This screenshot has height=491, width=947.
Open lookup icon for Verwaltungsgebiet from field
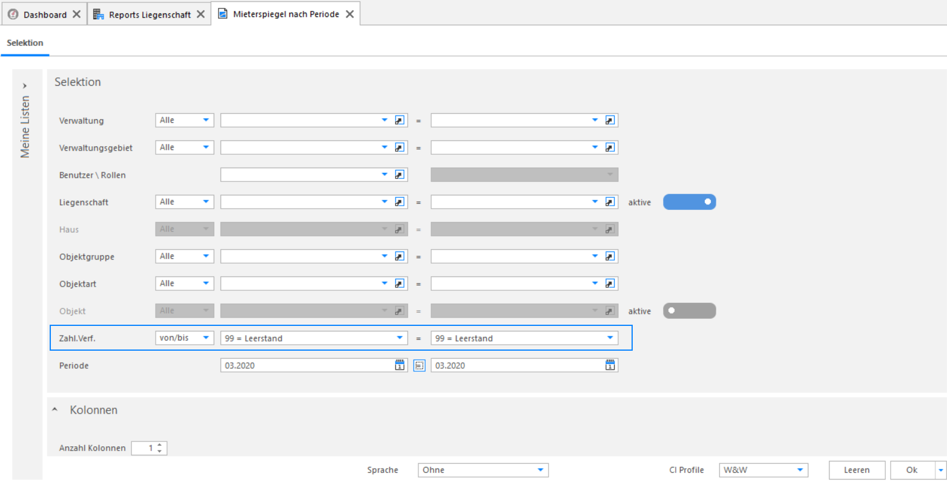pyautogui.click(x=400, y=148)
